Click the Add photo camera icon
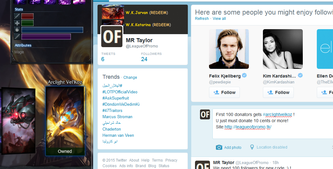 click(219, 147)
